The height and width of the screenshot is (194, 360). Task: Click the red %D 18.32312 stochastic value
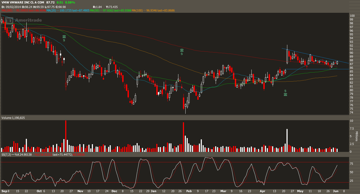click(43, 155)
